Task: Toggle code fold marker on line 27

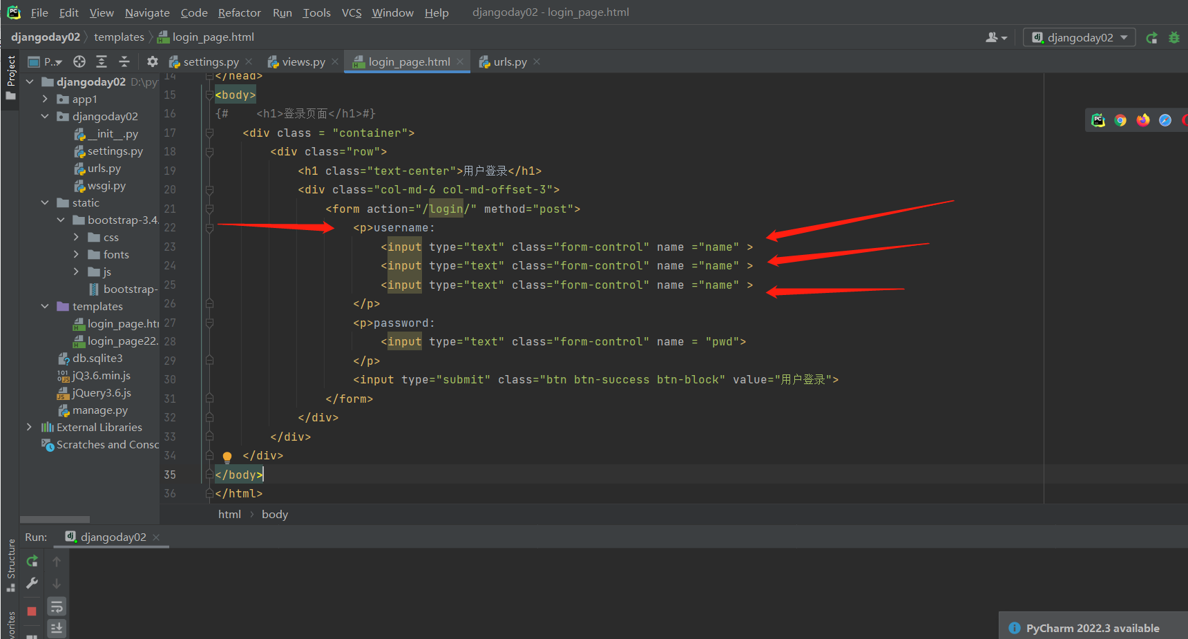Action: pos(209,323)
